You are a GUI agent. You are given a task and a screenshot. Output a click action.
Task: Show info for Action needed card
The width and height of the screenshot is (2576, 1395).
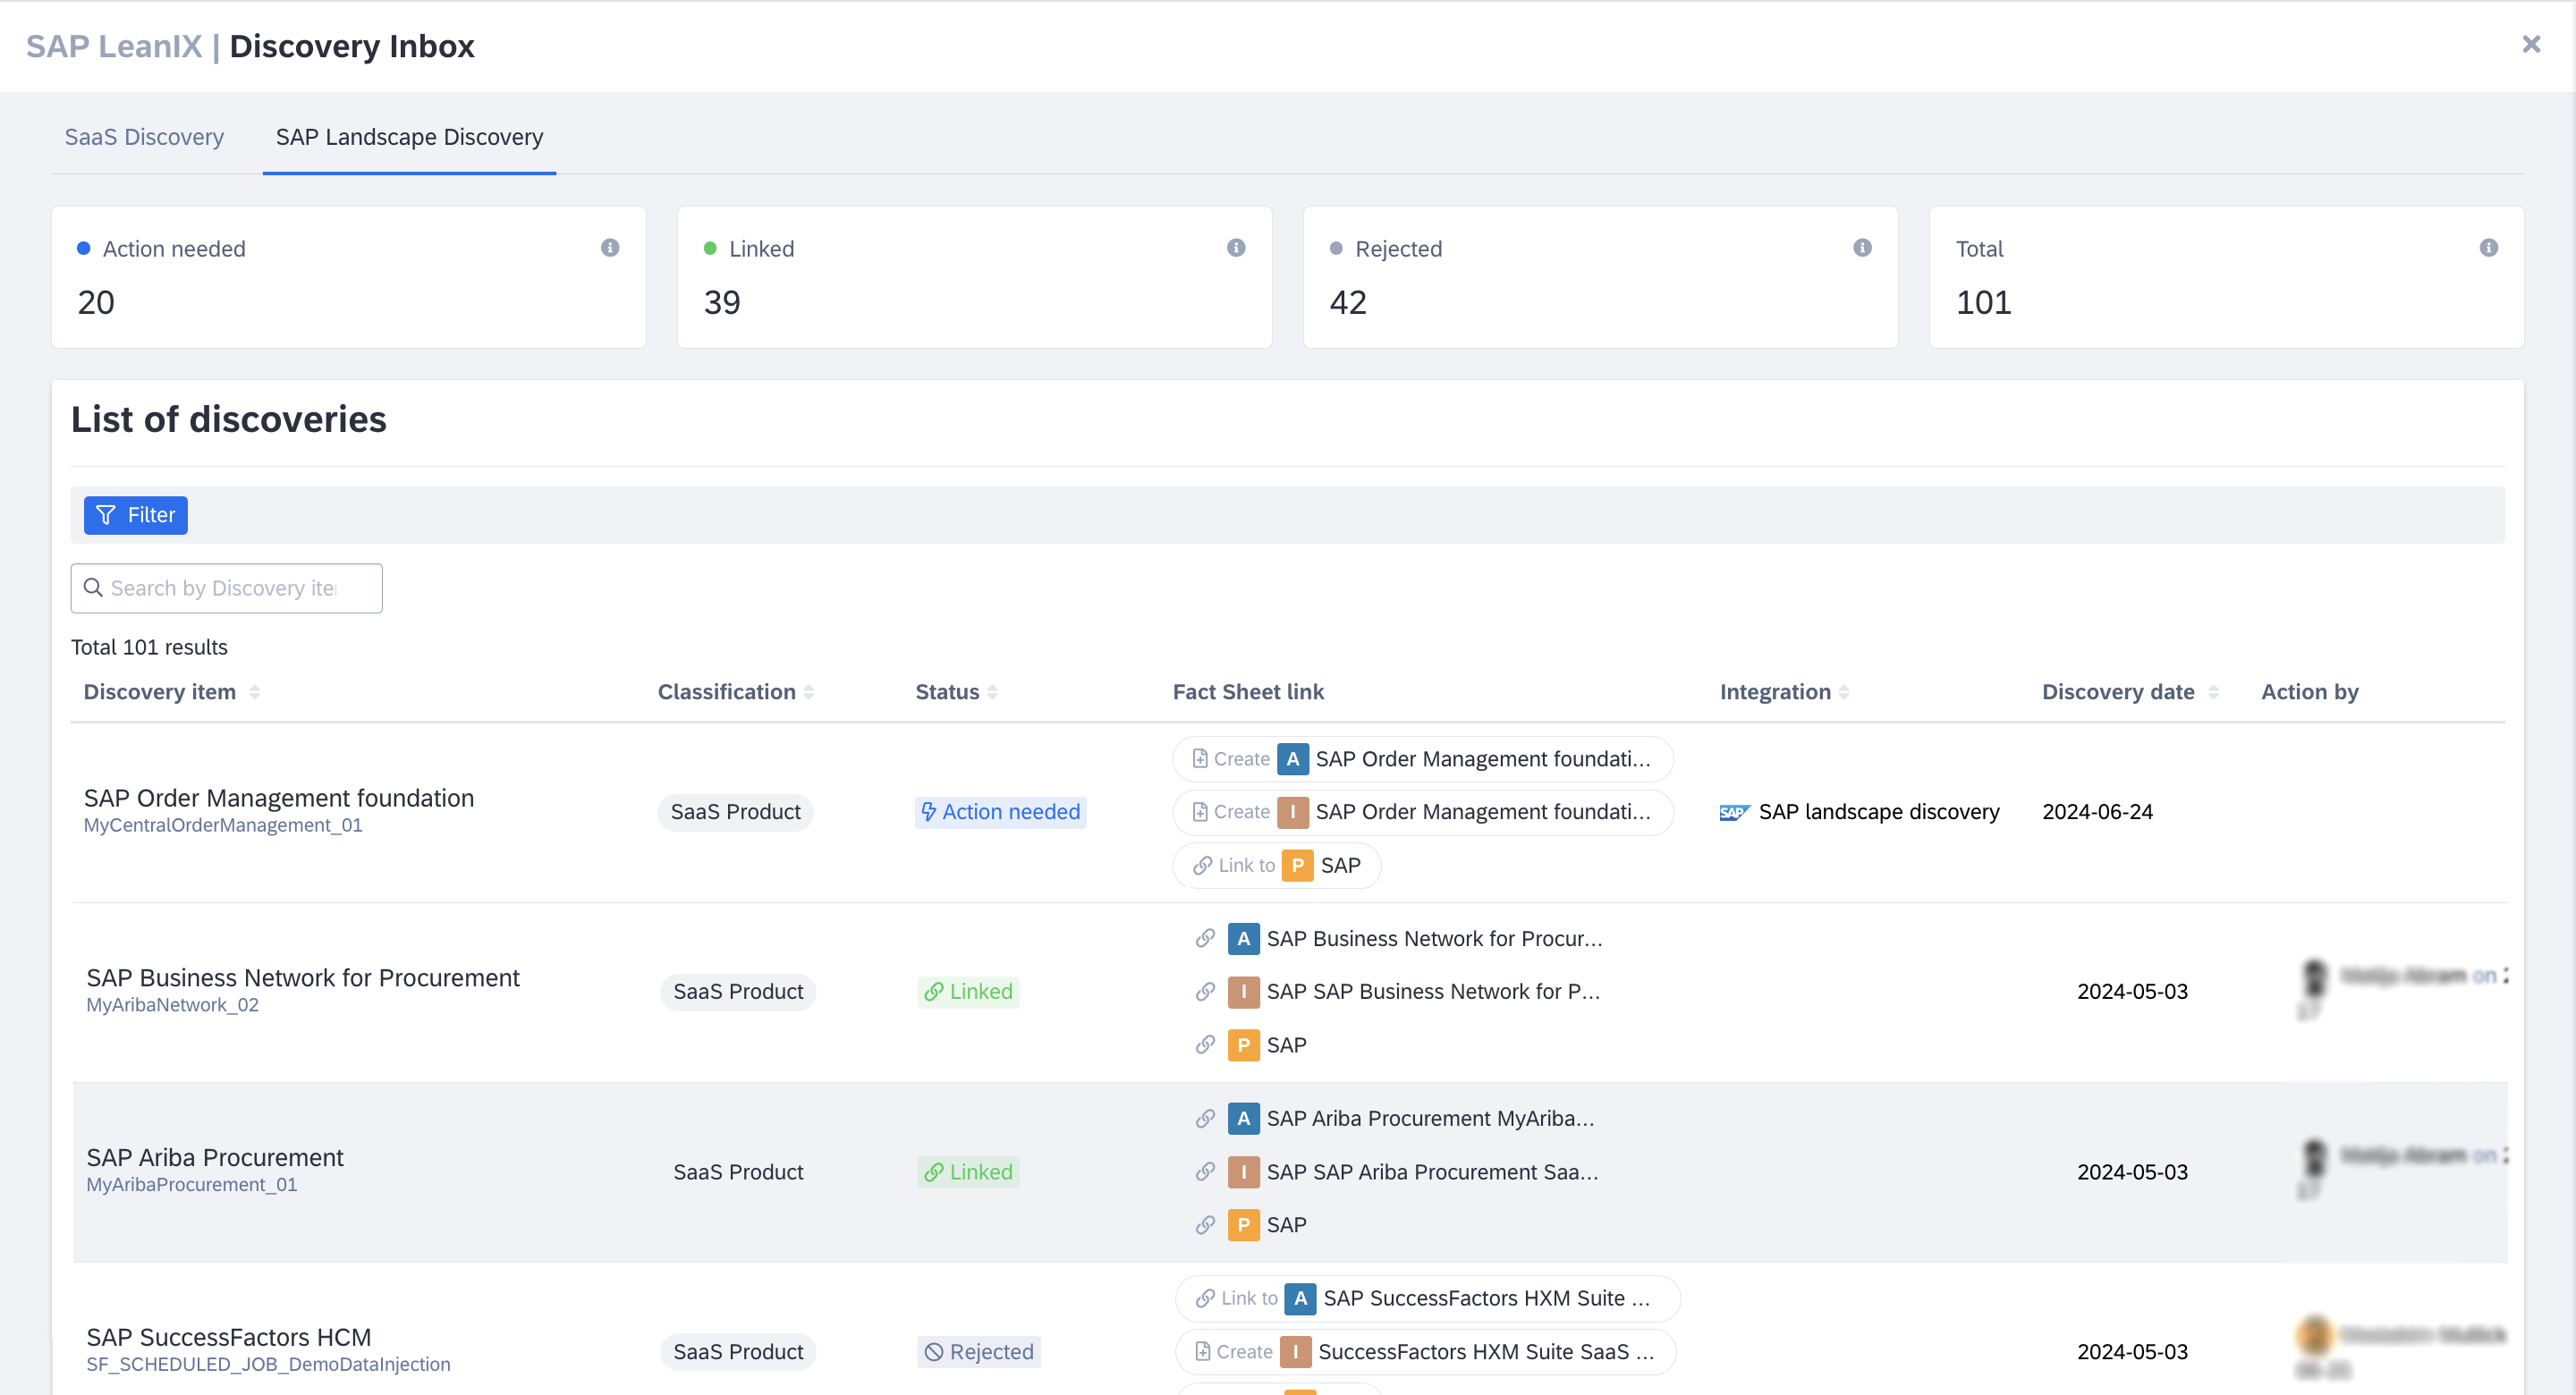pos(610,248)
